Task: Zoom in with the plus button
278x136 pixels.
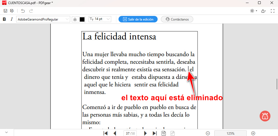Action: (253, 133)
